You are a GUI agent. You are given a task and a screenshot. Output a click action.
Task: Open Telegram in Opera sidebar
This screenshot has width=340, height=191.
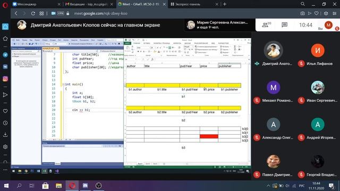point(5,55)
